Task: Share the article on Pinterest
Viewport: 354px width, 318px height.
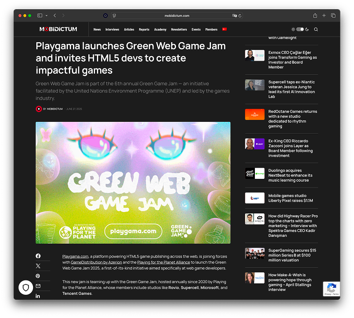Action: coord(38,276)
